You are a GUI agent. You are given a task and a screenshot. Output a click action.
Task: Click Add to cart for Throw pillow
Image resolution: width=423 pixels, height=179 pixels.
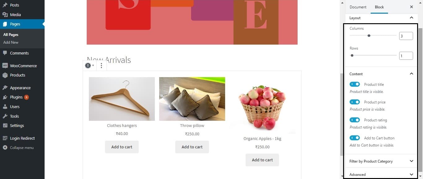192,147
